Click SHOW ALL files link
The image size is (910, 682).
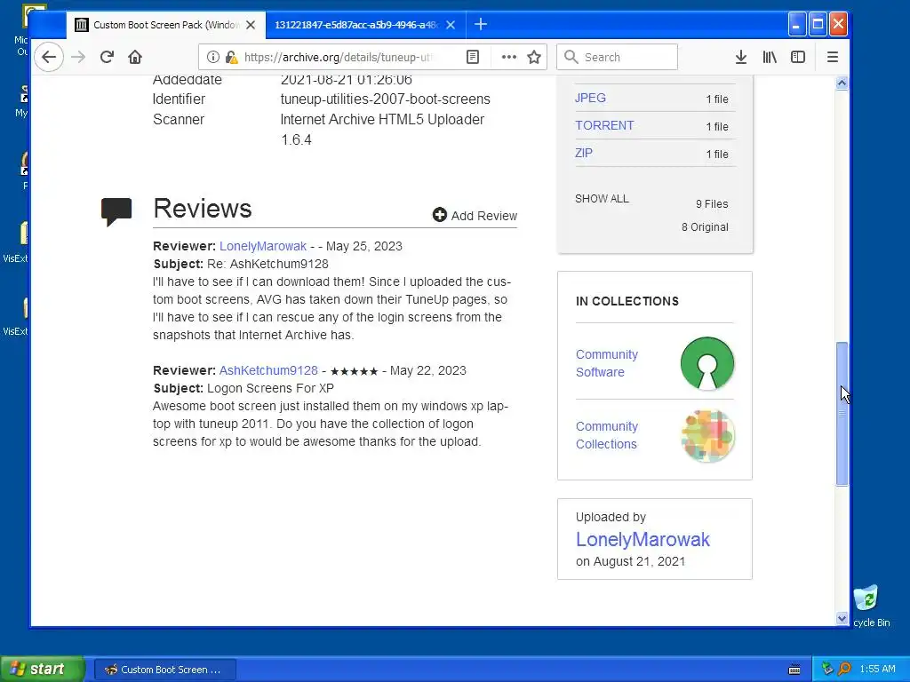click(602, 199)
